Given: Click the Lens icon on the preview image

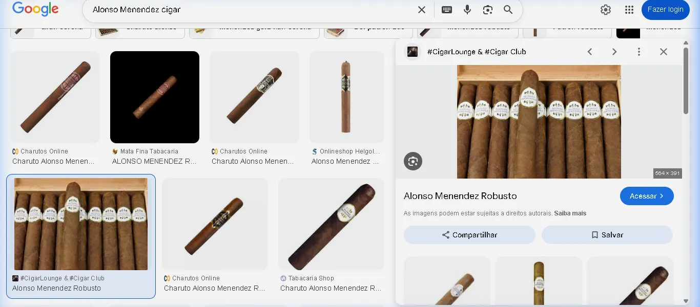Looking at the screenshot, I should pyautogui.click(x=413, y=161).
